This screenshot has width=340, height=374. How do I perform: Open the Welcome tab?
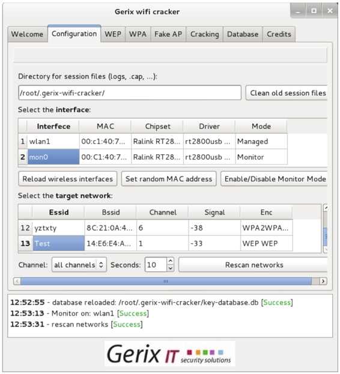28,34
